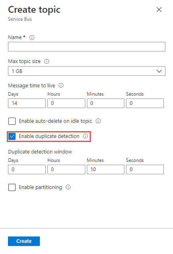Show info for Message time to live
Image resolution: width=173 pixels, height=254 pixels.
[61, 85]
